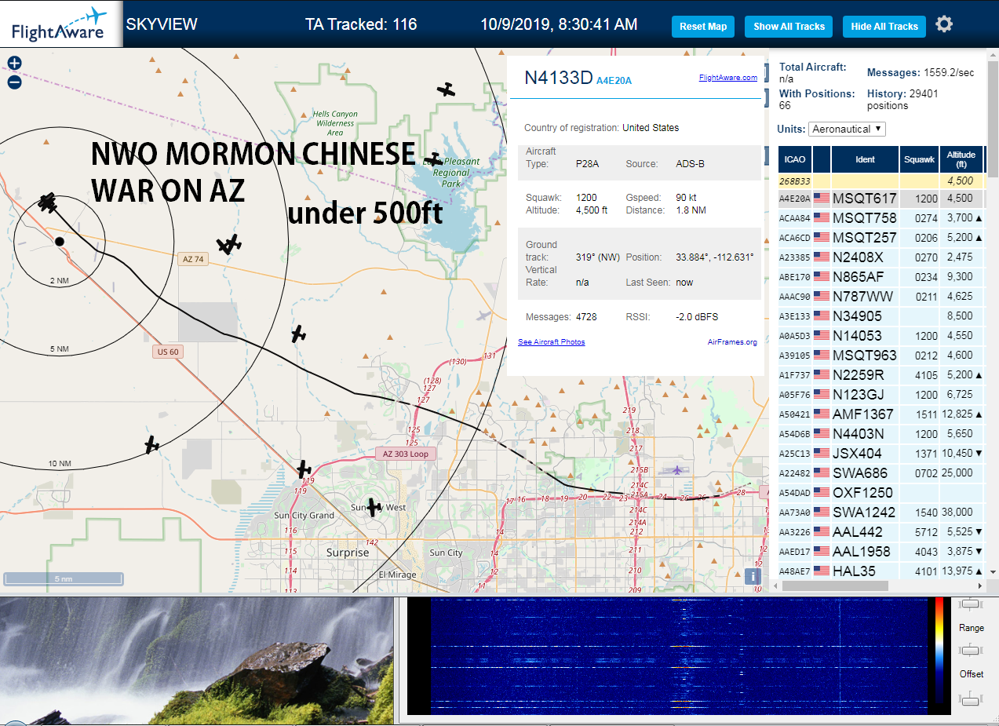This screenshot has width=999, height=726.
Task: Zoom out with the map minus icon
Action: (x=14, y=82)
